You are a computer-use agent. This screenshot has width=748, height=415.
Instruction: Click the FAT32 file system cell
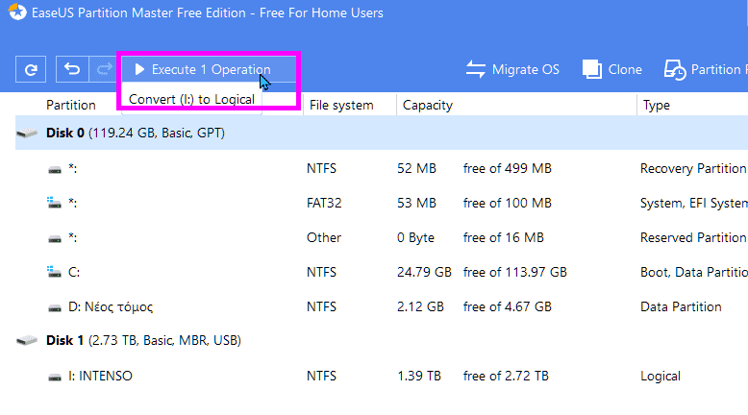click(324, 203)
